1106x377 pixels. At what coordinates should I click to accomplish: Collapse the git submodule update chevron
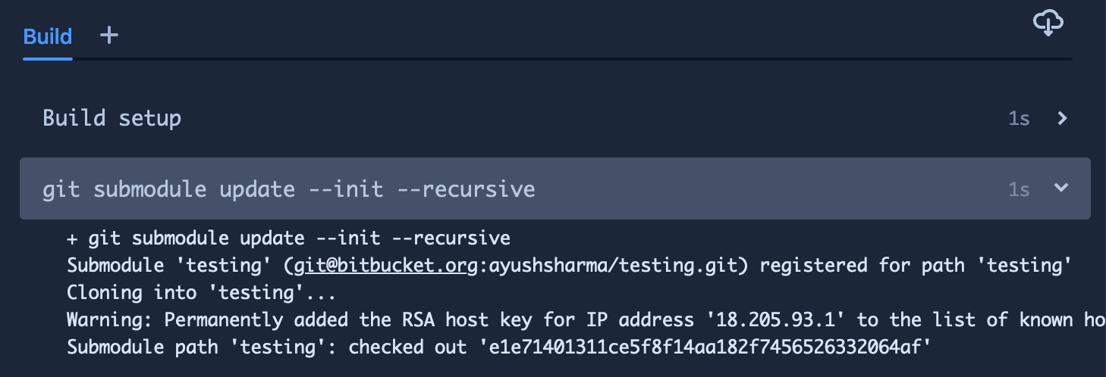pyautogui.click(x=1061, y=188)
